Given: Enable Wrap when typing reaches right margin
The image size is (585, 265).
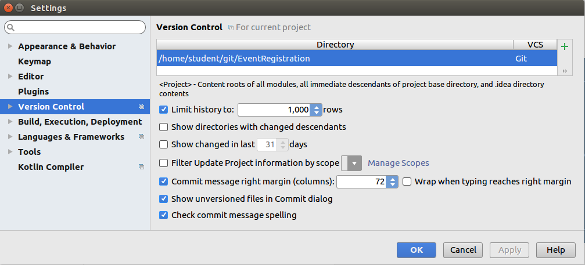Looking at the screenshot, I should (x=407, y=181).
